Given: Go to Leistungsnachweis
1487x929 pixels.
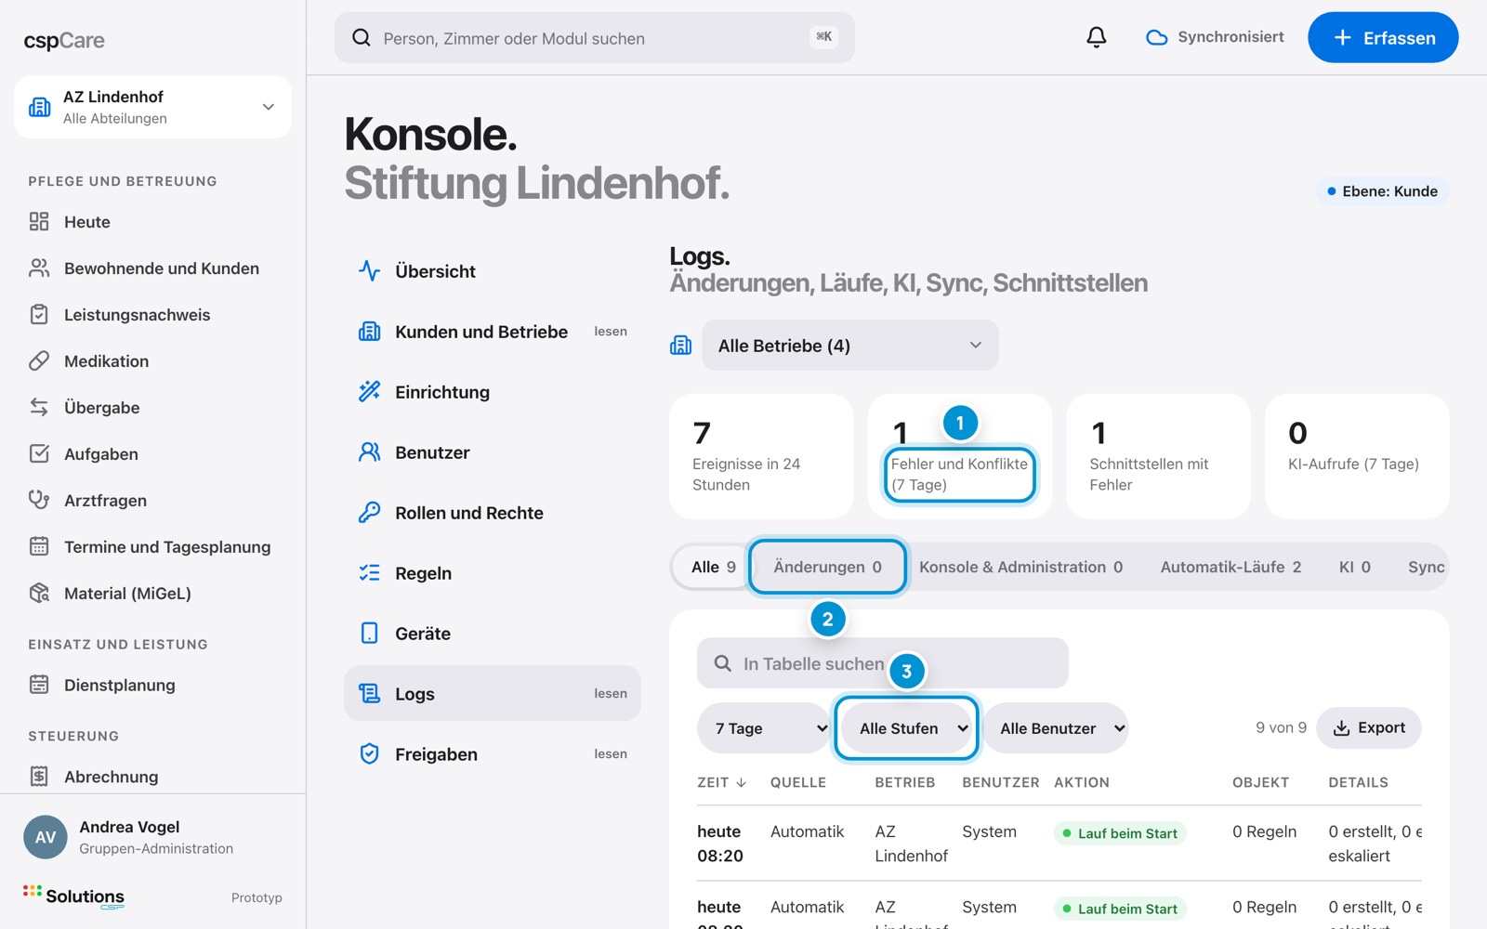Looking at the screenshot, I should point(152,315).
